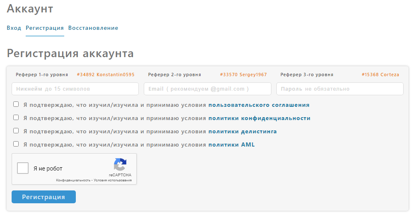
Task: Click referrer "#15368 Corteza"
Action: [x=380, y=75]
